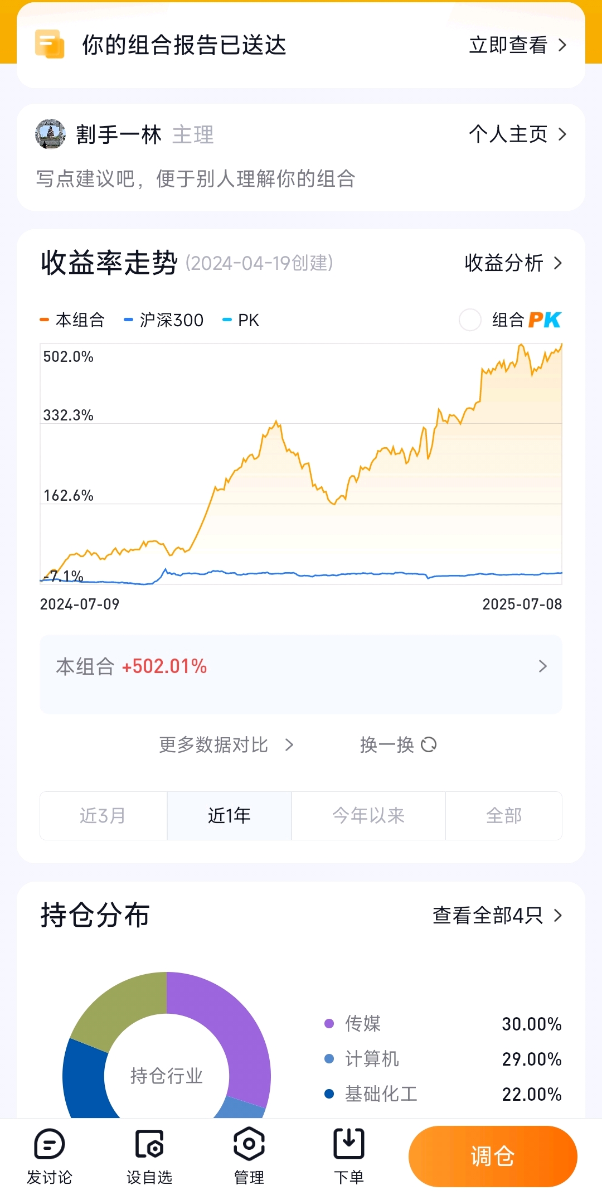This screenshot has width=602, height=1195.
Task: Expand the 本组合 +502.01% row
Action: pos(301,674)
